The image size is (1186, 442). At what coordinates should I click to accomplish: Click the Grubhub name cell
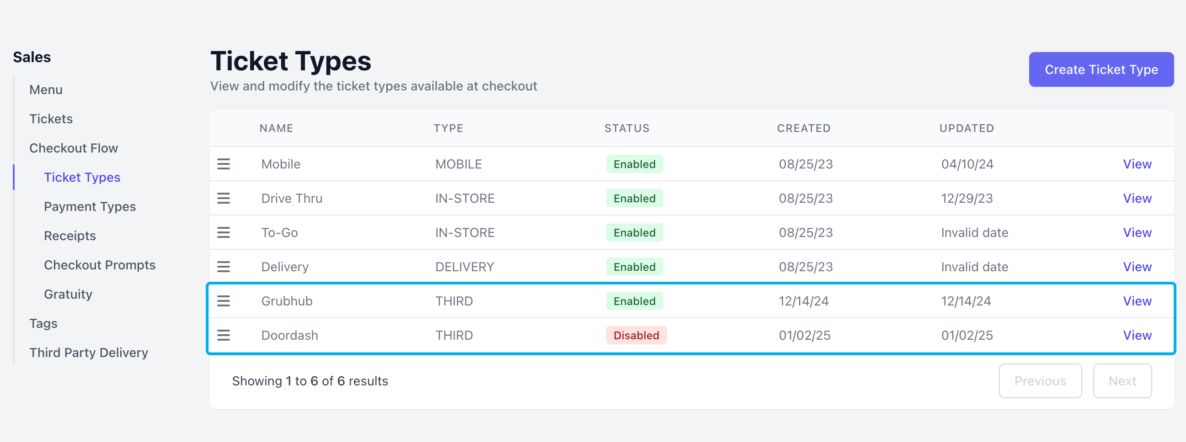(287, 301)
